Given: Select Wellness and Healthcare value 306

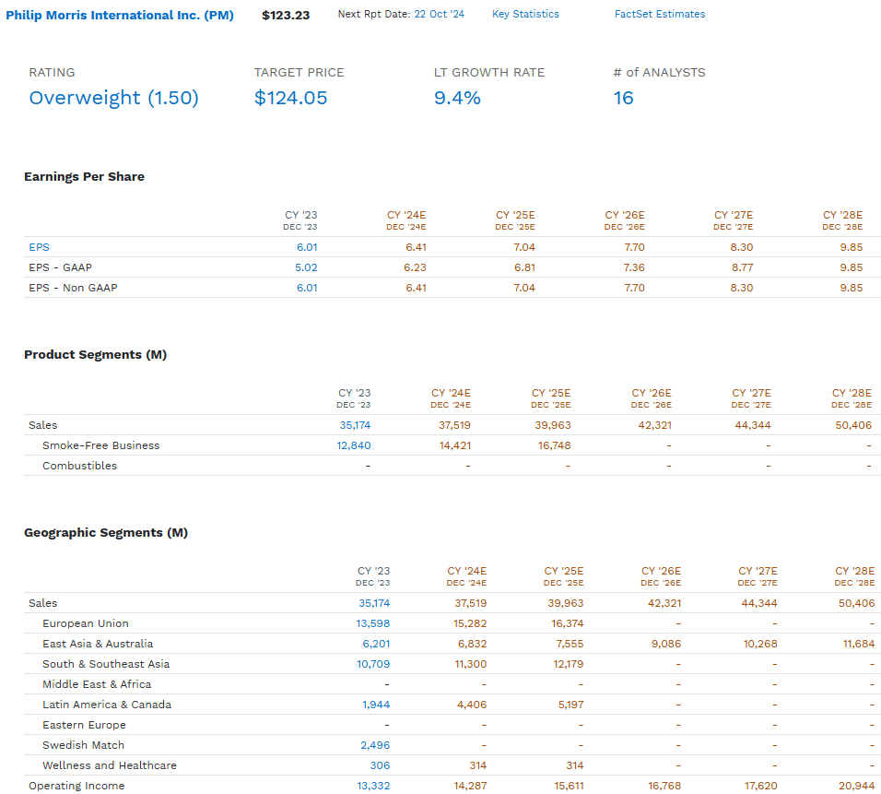Looking at the screenshot, I should pyautogui.click(x=380, y=765).
